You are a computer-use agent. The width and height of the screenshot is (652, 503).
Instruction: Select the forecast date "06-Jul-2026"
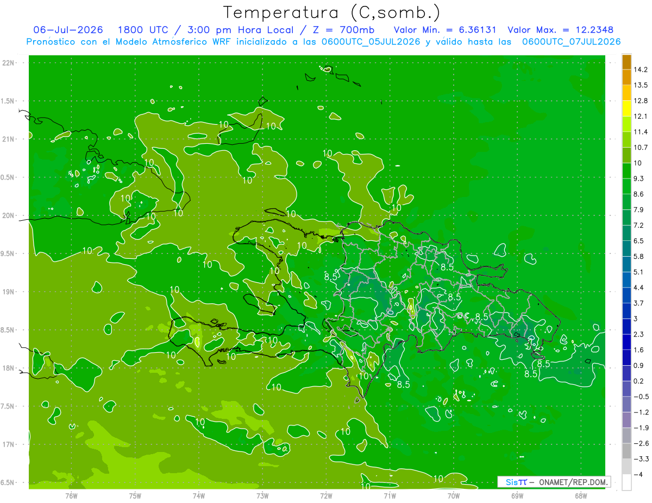coord(68,30)
